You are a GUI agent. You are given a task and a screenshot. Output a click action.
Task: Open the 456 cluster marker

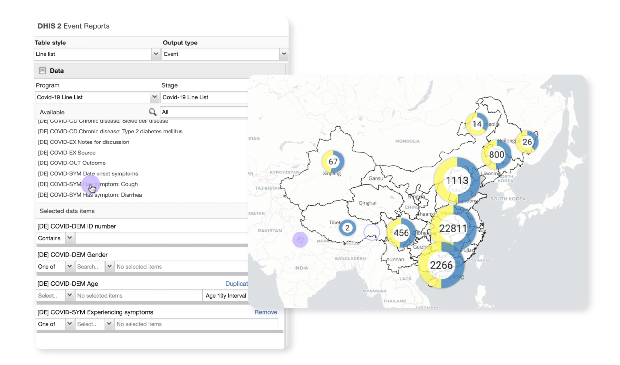401,233
